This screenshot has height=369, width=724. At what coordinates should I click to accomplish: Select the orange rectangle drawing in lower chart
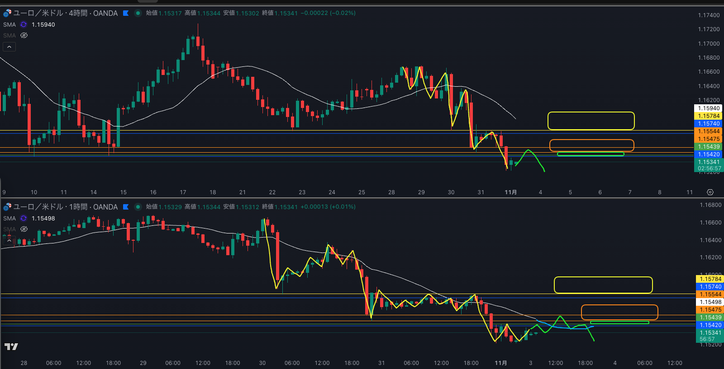619,305
